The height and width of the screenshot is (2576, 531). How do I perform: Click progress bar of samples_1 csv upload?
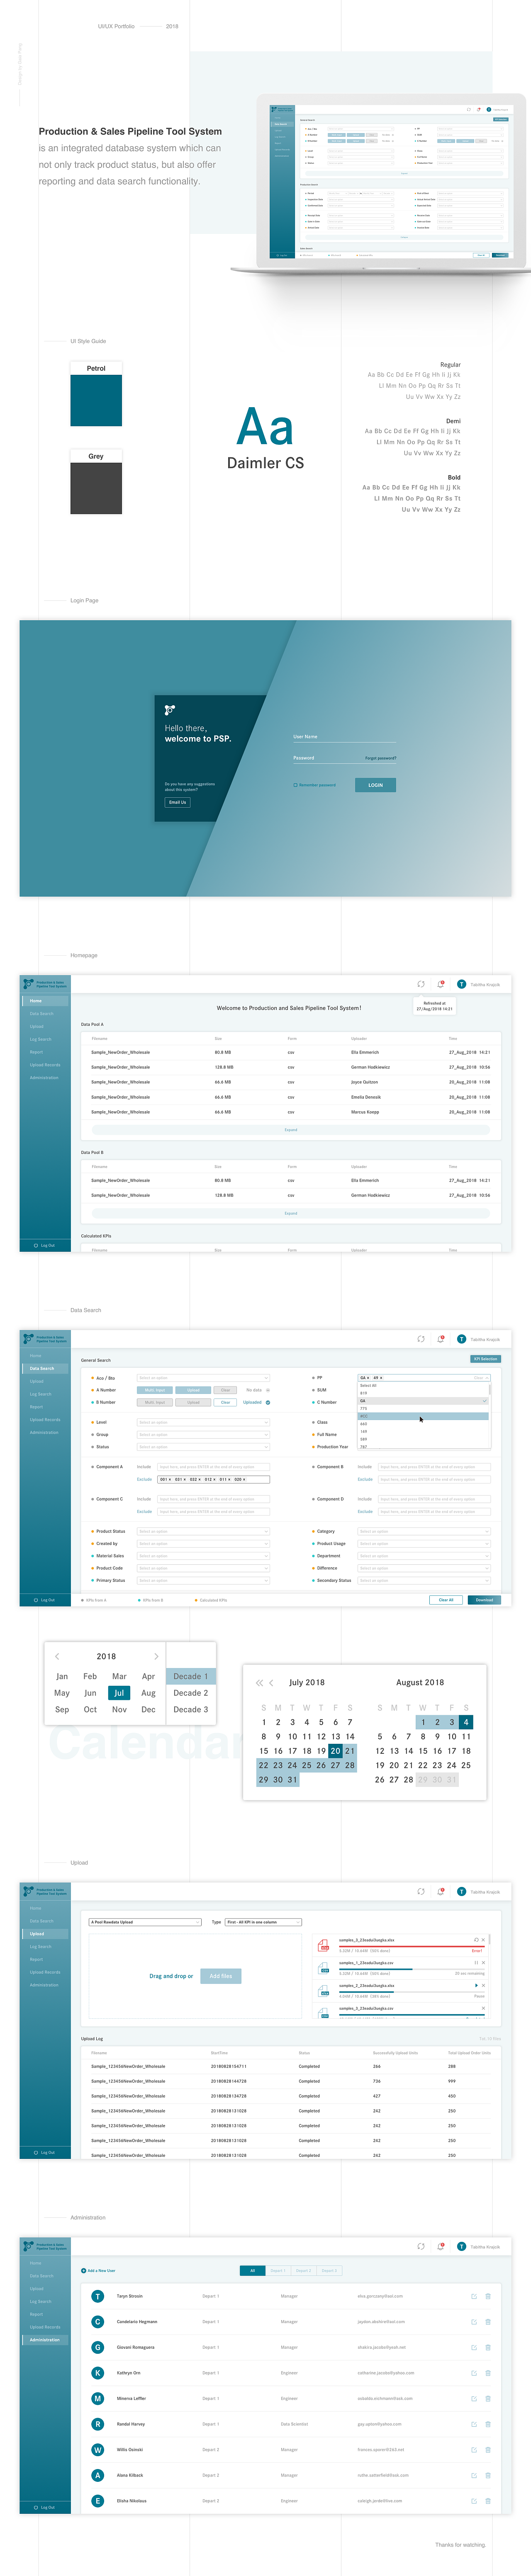click(x=411, y=1970)
